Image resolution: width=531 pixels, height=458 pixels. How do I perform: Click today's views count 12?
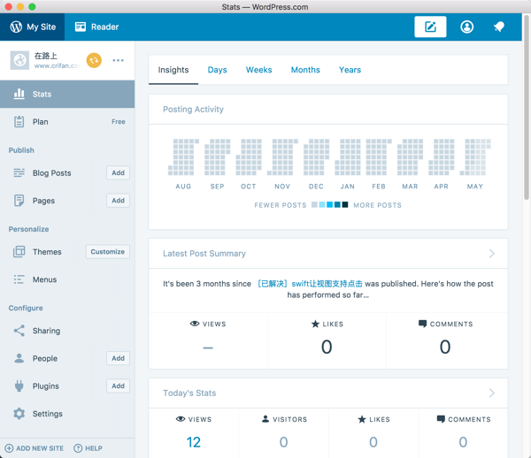click(x=193, y=442)
